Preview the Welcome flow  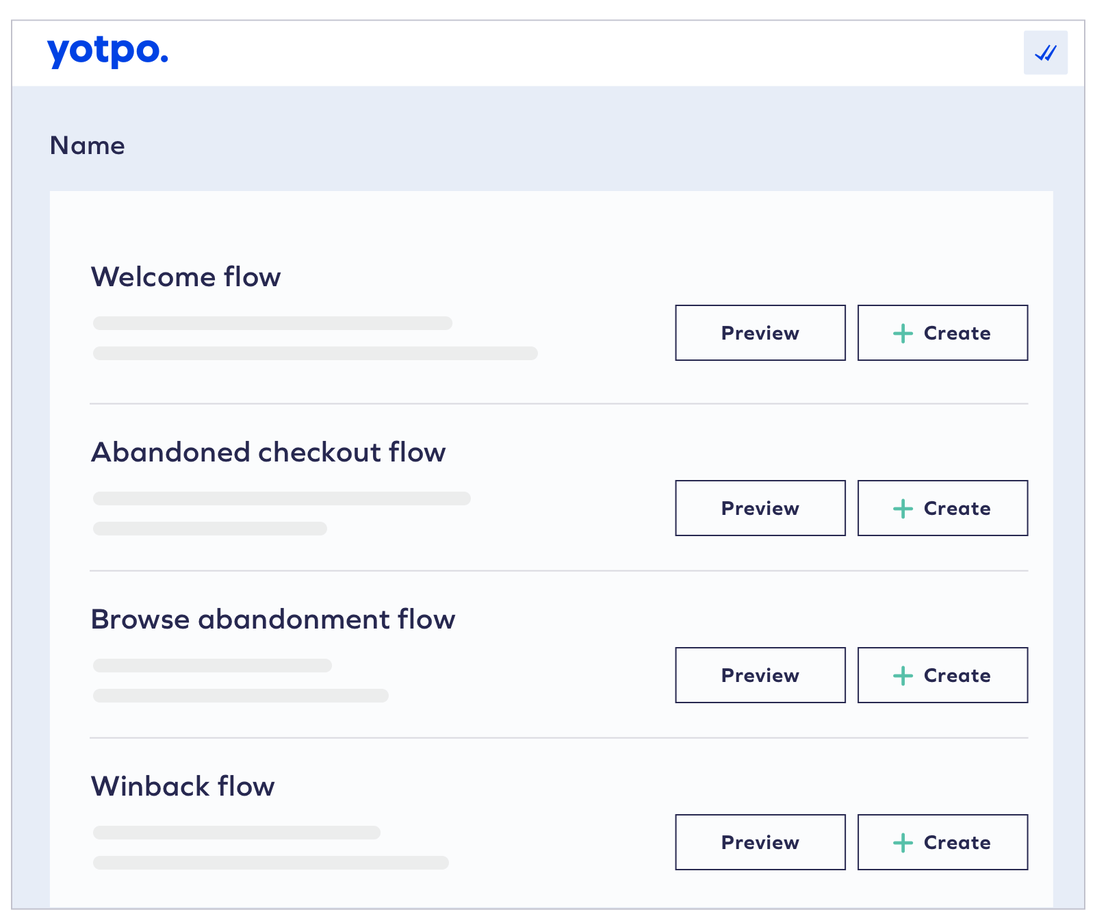pyautogui.click(x=760, y=333)
